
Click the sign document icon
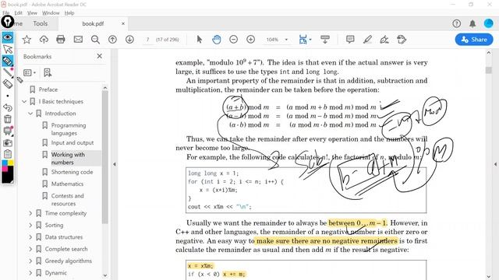(x=384, y=40)
